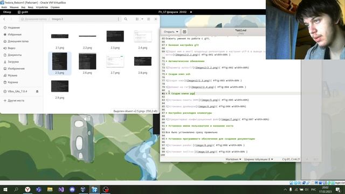Select thumbnail 2.4.png

143,36
